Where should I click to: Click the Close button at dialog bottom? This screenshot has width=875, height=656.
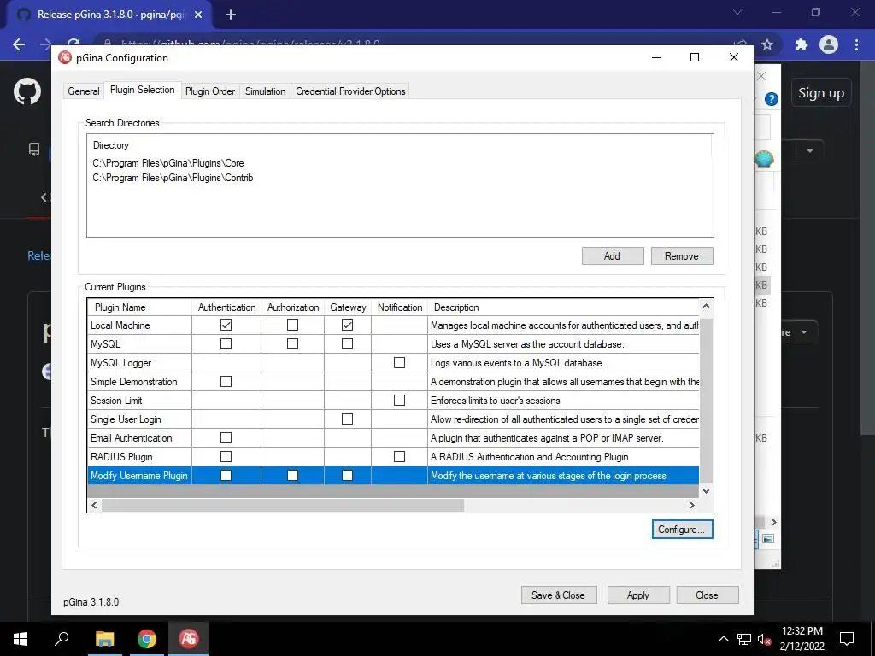707,595
